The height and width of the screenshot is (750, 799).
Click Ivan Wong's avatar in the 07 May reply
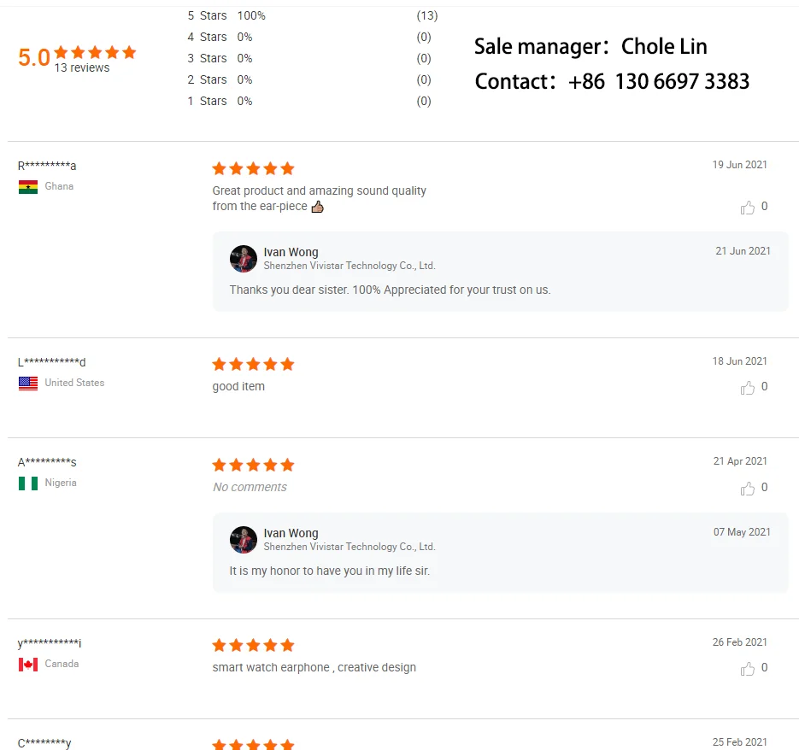[244, 540]
